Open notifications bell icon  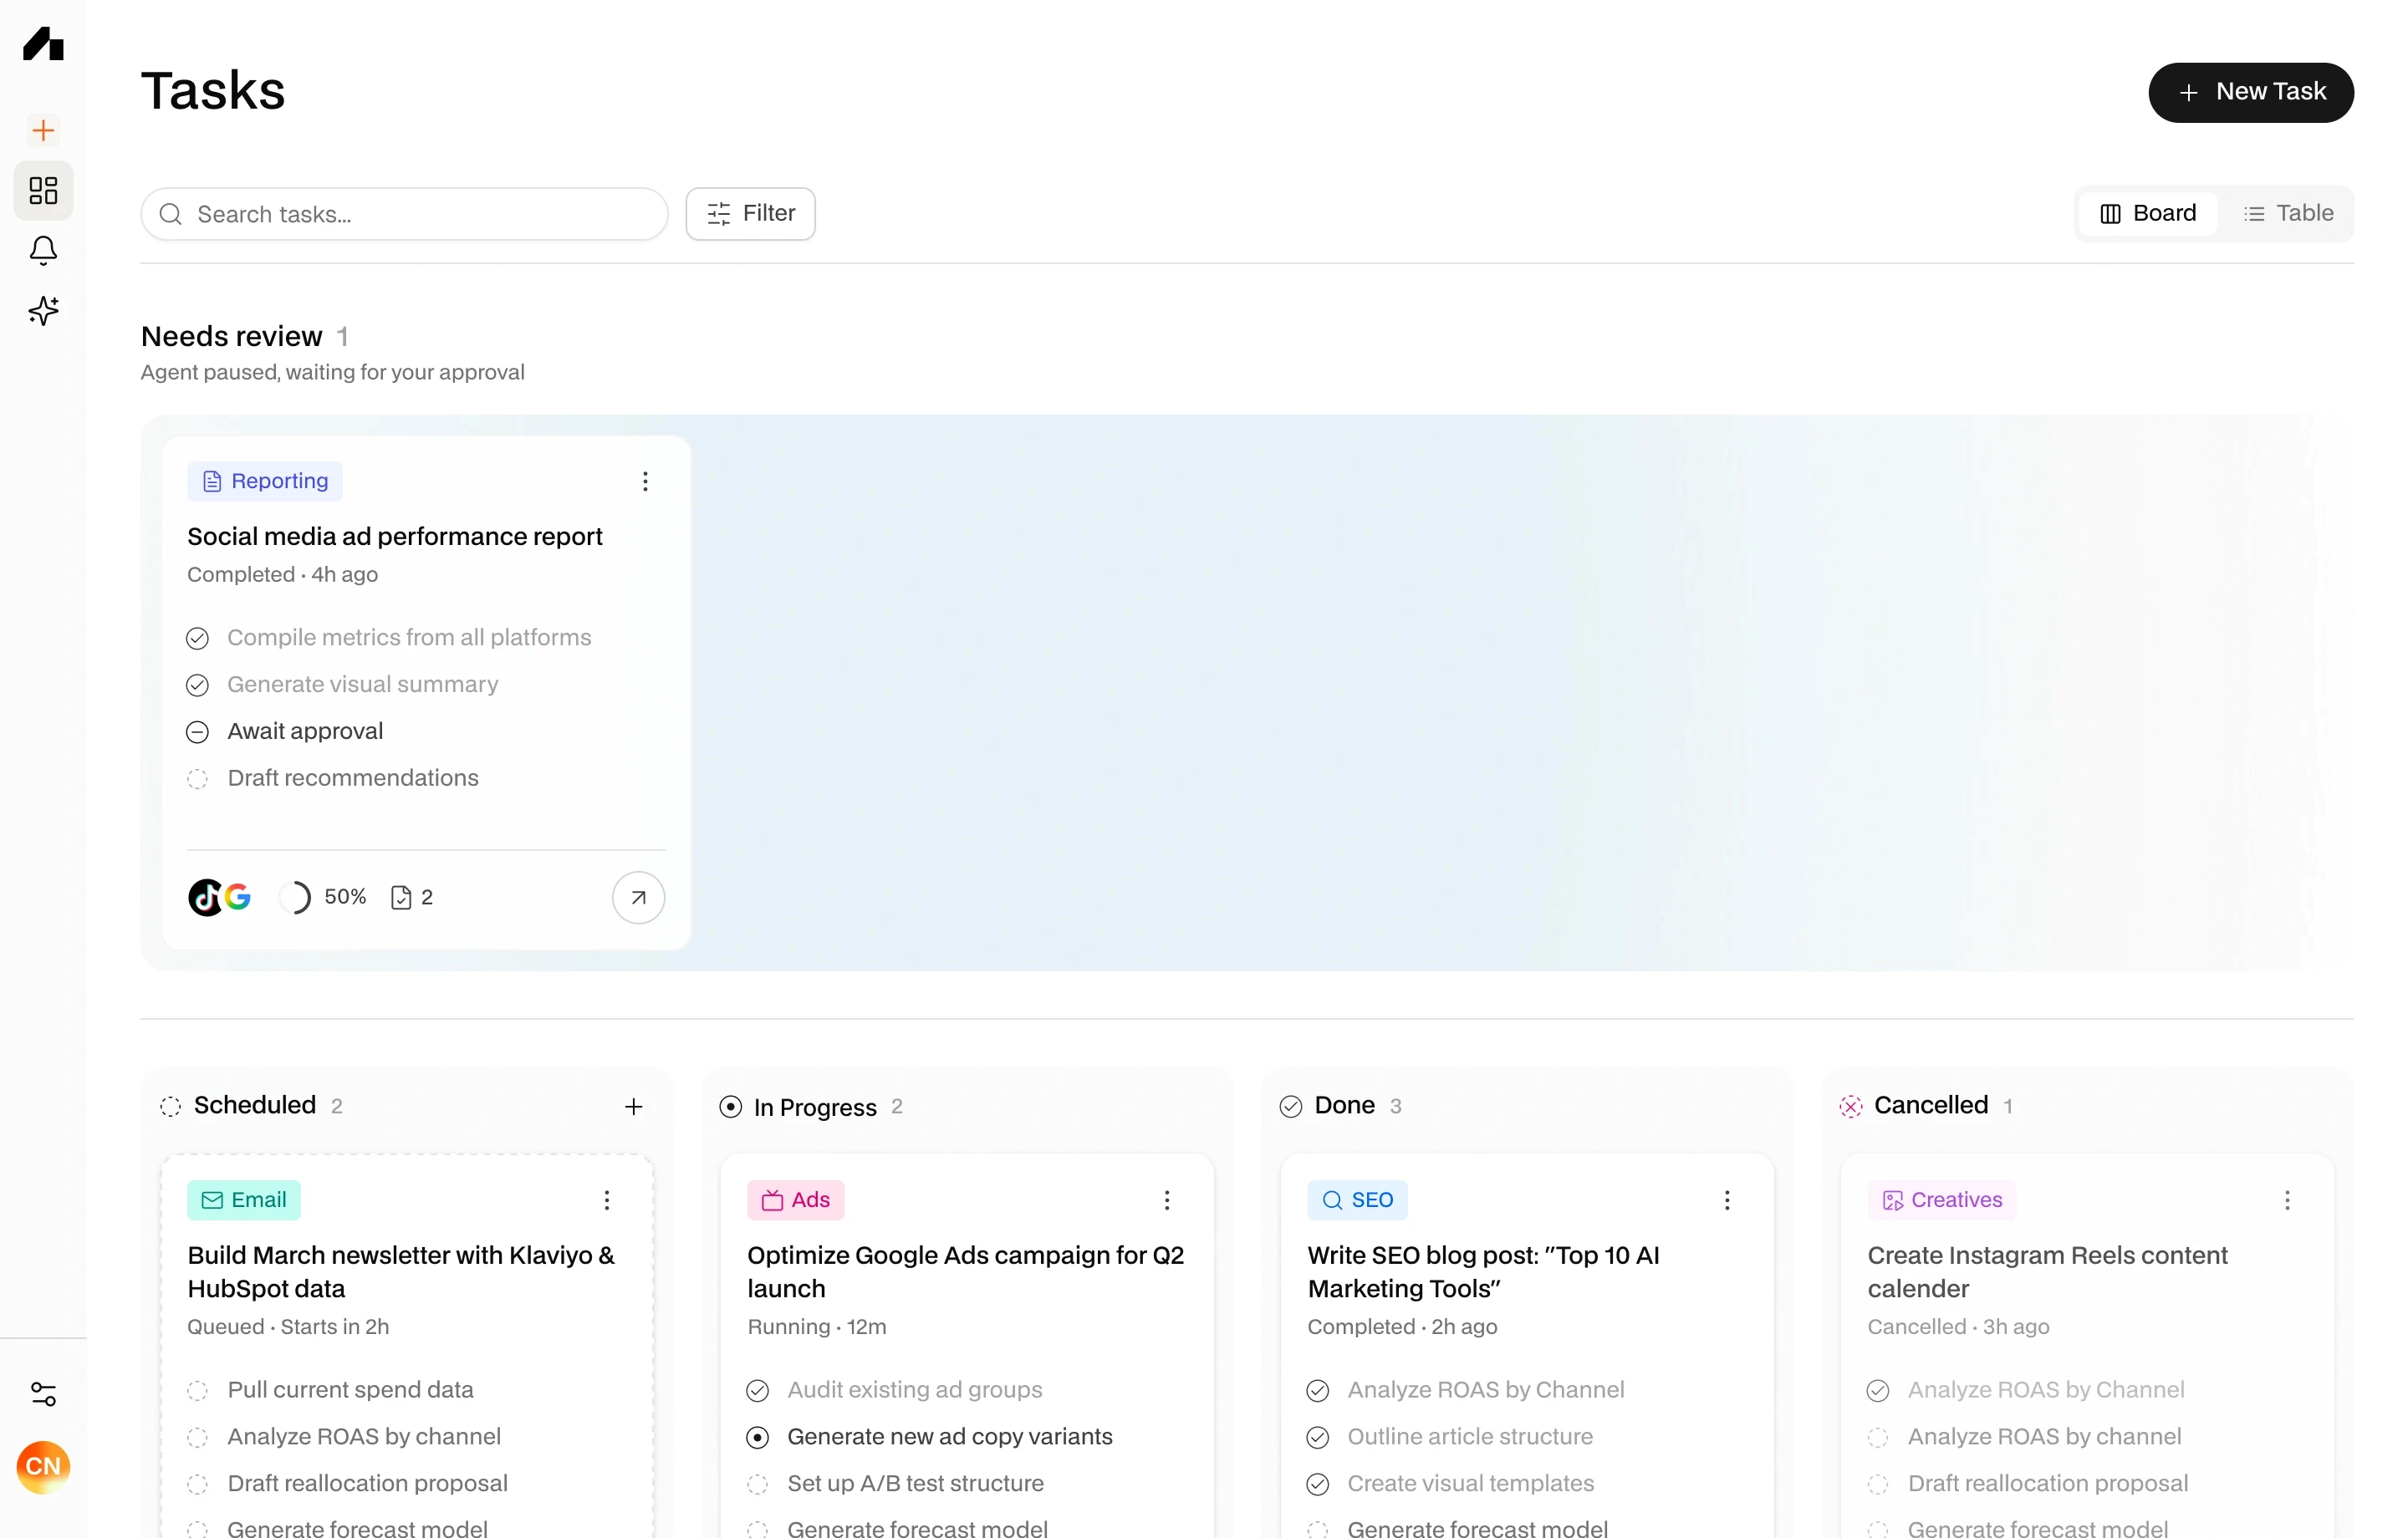(x=43, y=250)
